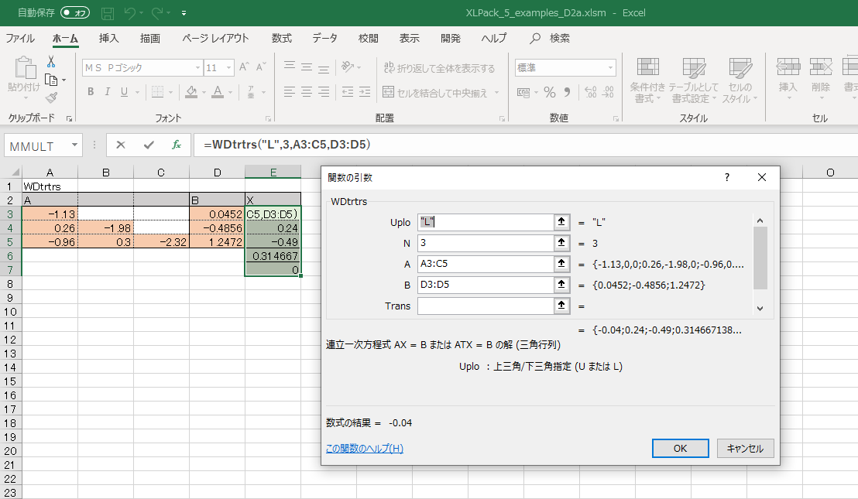Open the function help link
Image resolution: width=858 pixels, height=499 pixels.
(x=364, y=449)
